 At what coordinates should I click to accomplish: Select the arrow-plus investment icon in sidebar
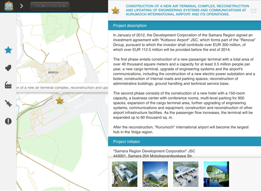pyautogui.click(x=8, y=103)
